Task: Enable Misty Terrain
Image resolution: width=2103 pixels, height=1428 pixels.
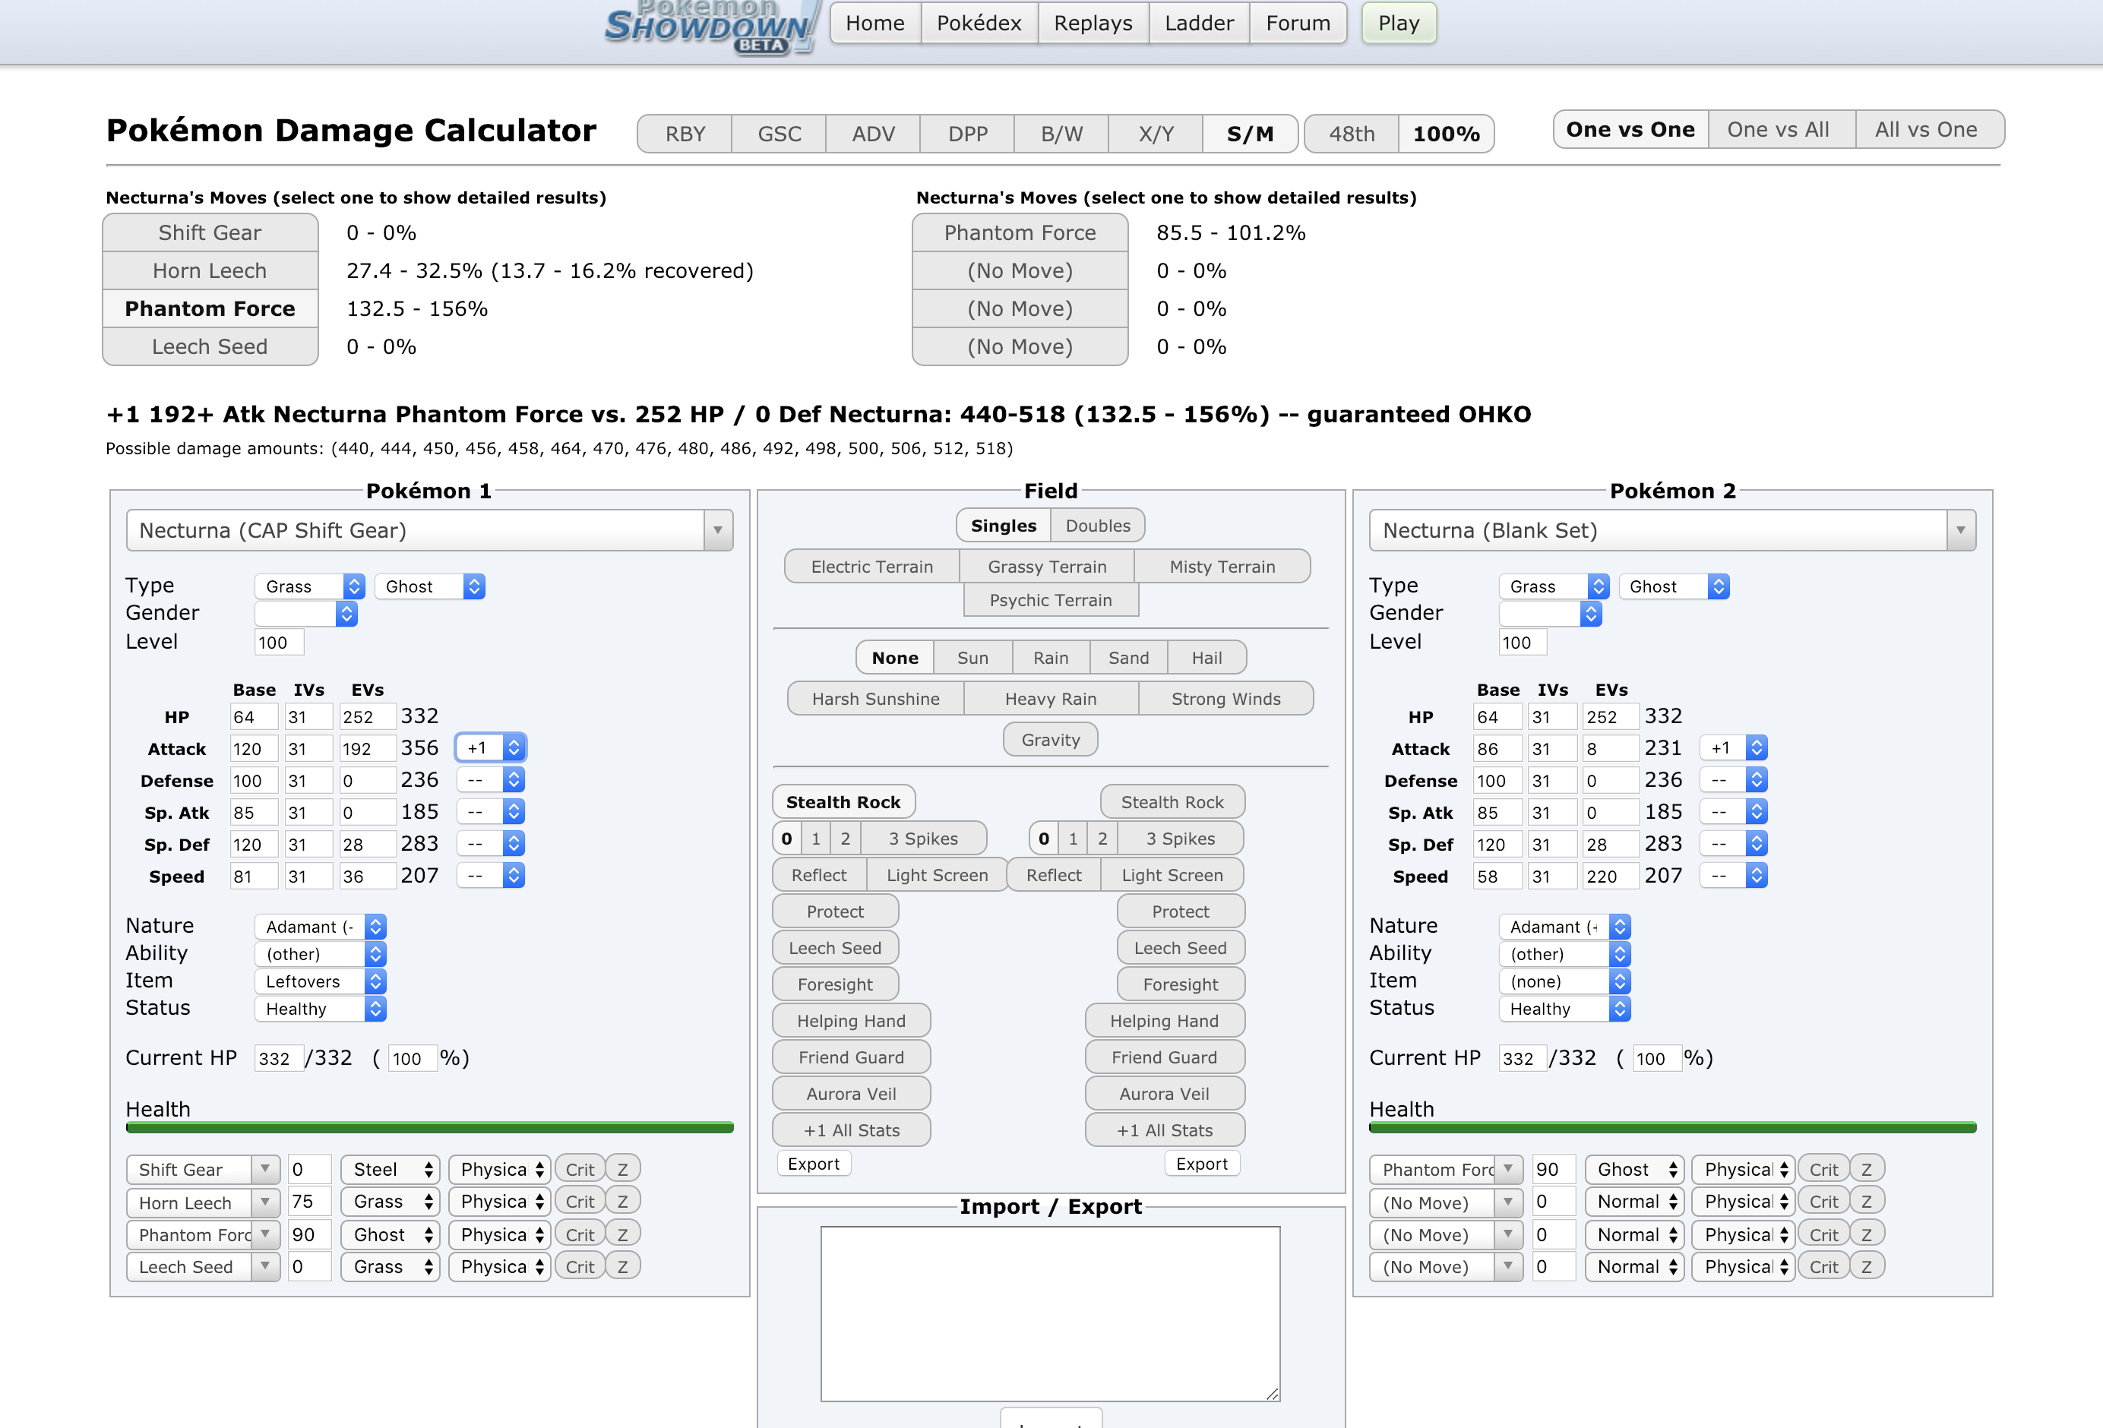Action: pos(1222,567)
